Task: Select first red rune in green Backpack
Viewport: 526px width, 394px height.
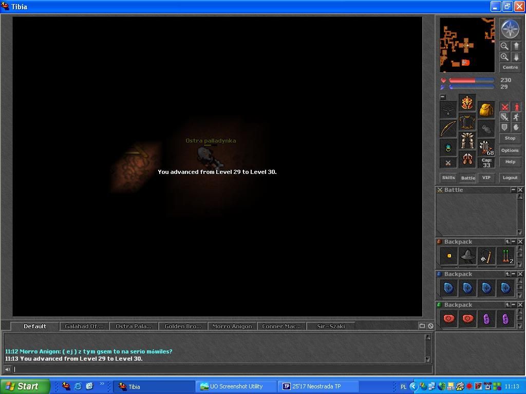Action: tap(449, 319)
